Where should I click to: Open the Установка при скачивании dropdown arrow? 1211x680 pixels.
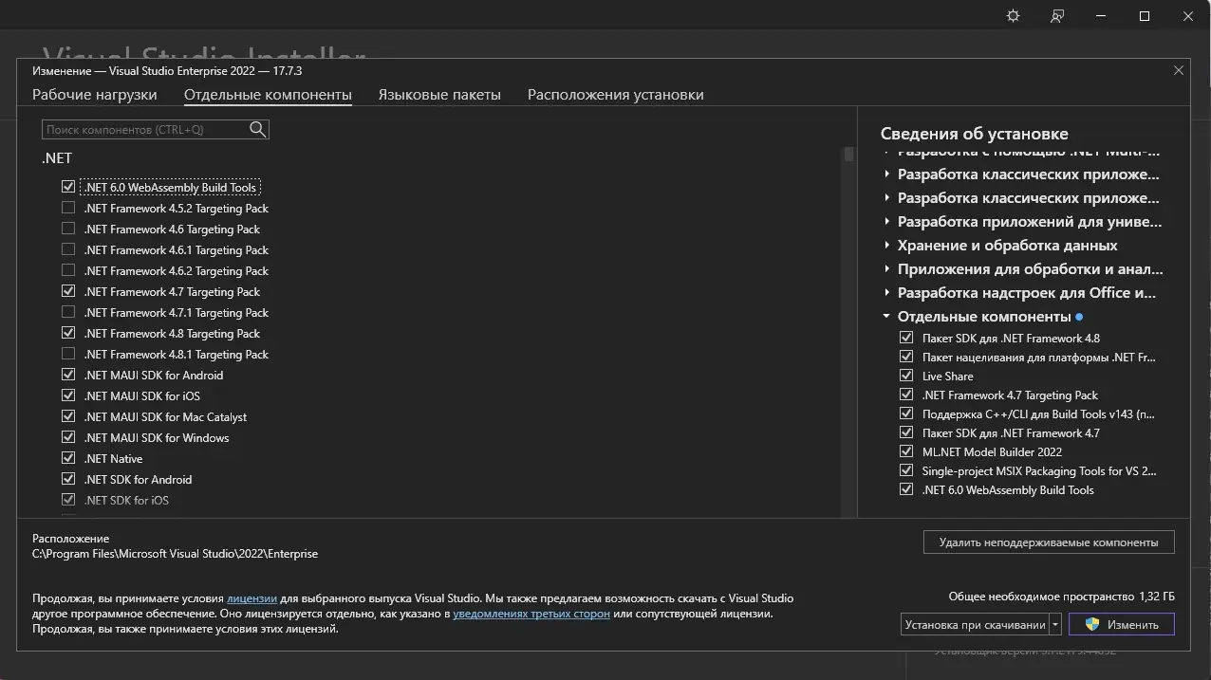point(1055,625)
